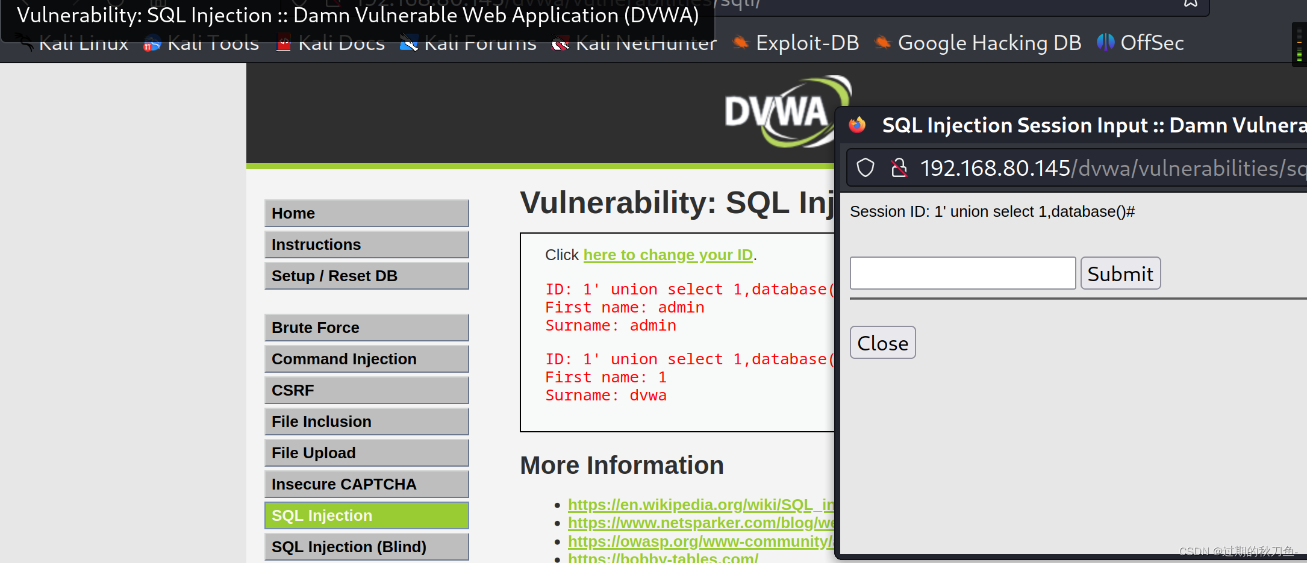The height and width of the screenshot is (563, 1307).
Task: Click the 'Vulnerability: SQL Inj' page heading
Action: pos(677,203)
